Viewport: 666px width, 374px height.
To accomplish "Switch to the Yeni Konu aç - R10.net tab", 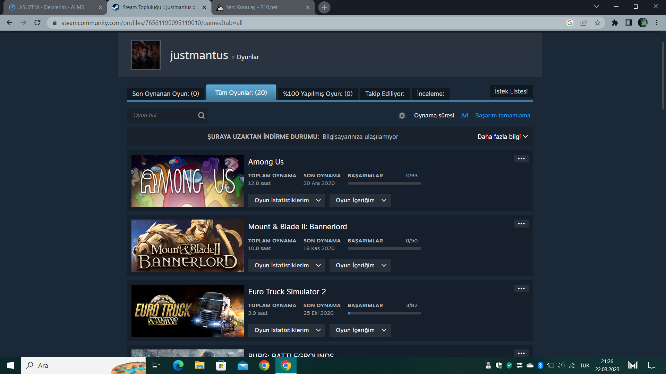I will pyautogui.click(x=263, y=7).
